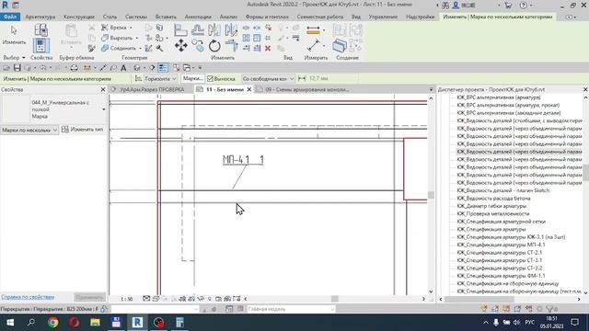Open the Файл menu

click(x=10, y=17)
